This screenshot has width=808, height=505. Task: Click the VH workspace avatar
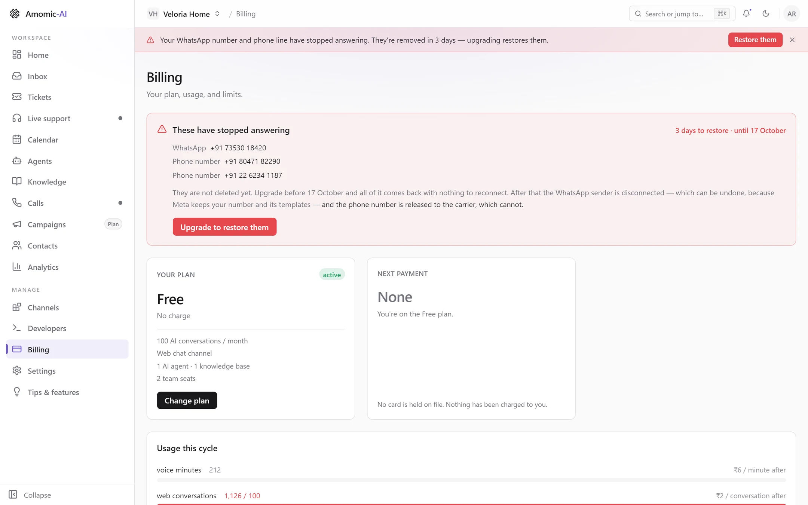pos(153,14)
